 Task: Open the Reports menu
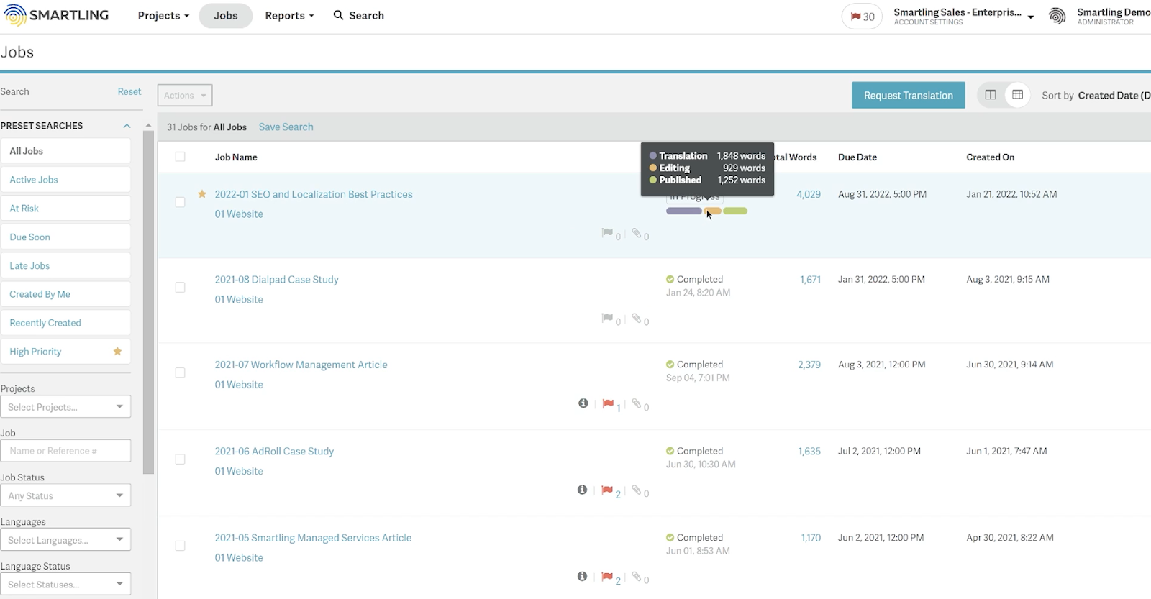289,16
